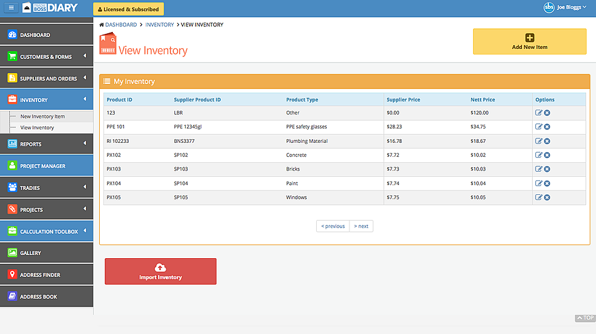Click the edit icon for PPE 101 row
This screenshot has height=334, width=596.
(538, 127)
